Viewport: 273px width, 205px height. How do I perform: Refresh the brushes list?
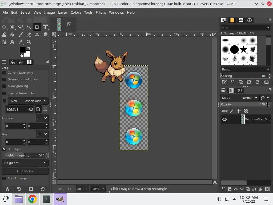pos(258,82)
